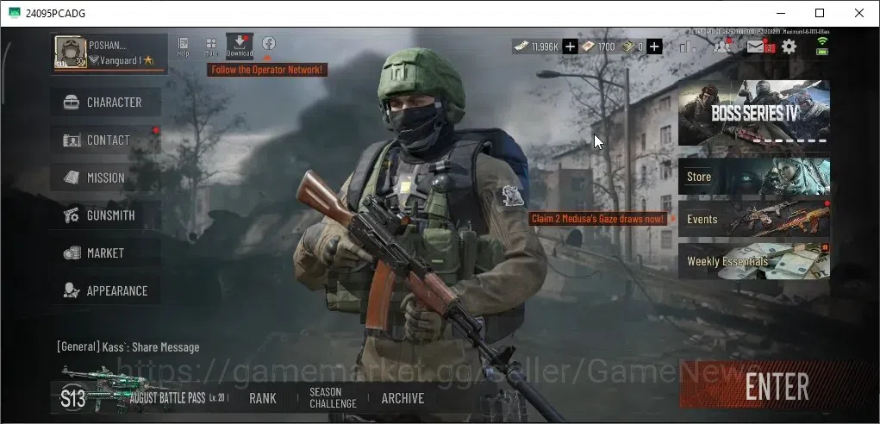This screenshot has width=880, height=424.
Task: Open the Weekly Essentials panel
Action: point(753,261)
